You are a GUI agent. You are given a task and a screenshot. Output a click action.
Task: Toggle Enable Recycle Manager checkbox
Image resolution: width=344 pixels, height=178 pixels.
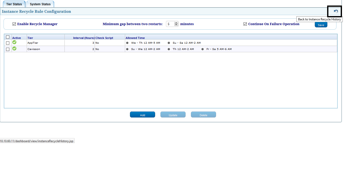point(14,24)
